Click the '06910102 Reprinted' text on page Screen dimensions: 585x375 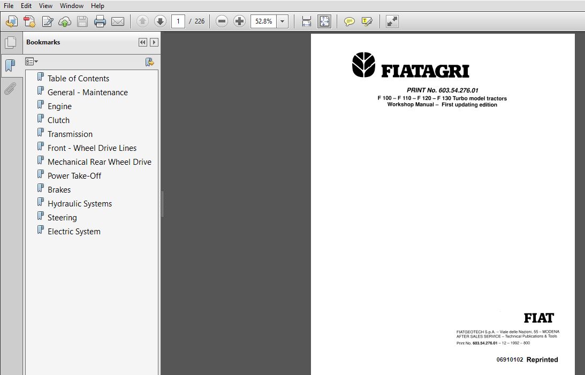click(527, 359)
